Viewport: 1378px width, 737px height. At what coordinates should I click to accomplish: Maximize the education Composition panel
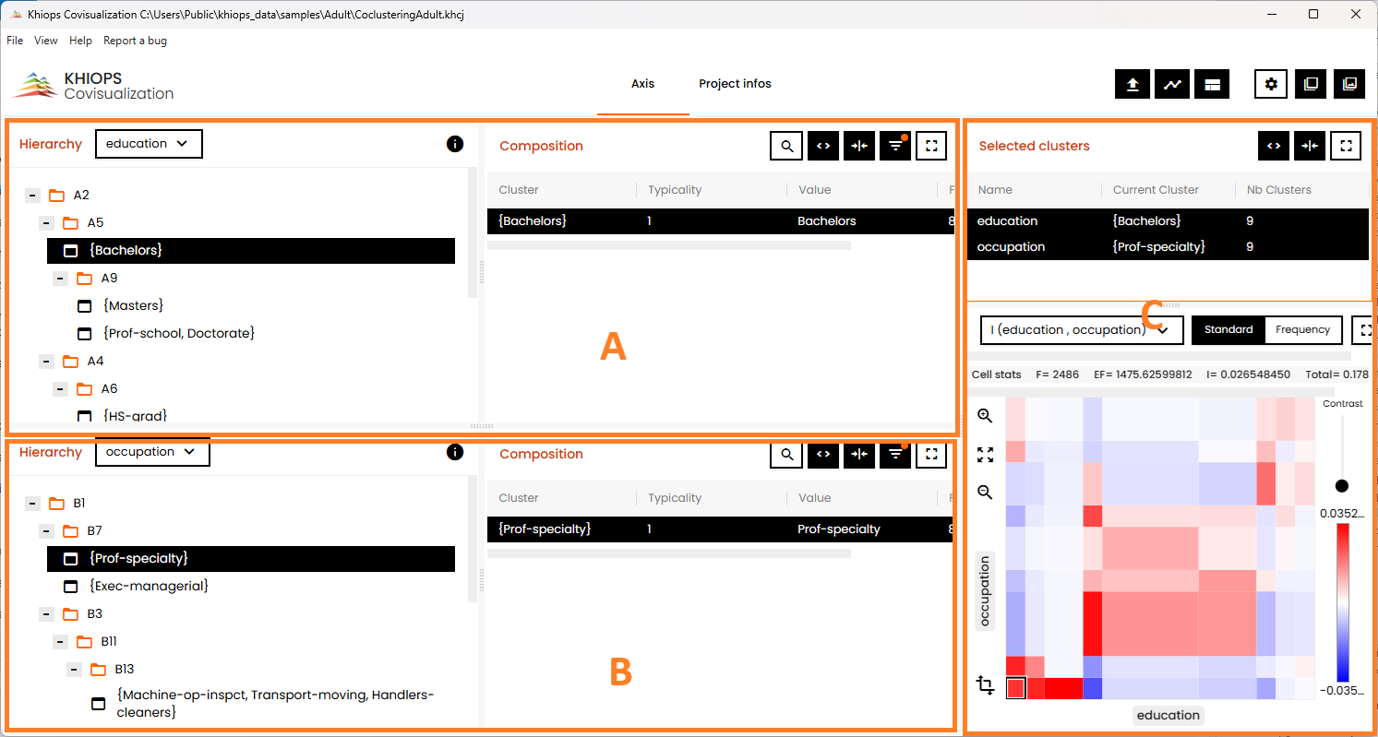coord(931,146)
